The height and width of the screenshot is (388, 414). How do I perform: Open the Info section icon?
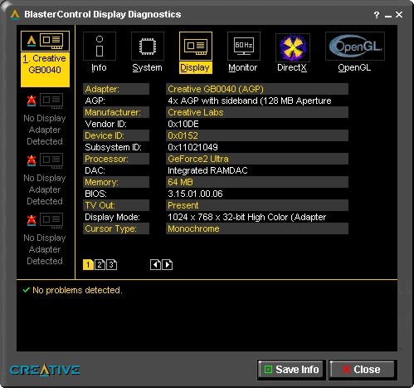100,47
